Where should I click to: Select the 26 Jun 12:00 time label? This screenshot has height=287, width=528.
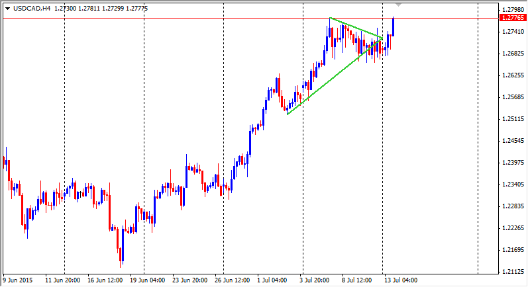(233, 280)
